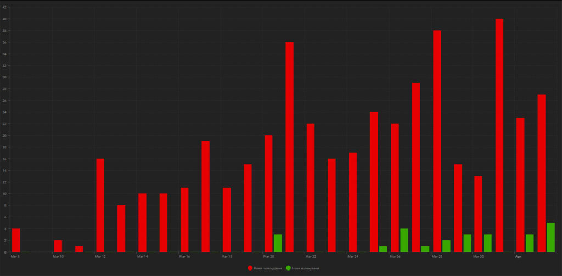Toggle the Нови излекувани legend label
This screenshot has height=276, width=562.
(x=305, y=268)
